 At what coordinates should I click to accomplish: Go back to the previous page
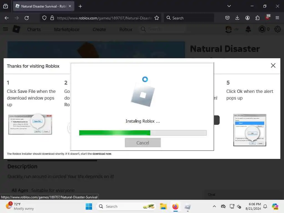coord(7,18)
